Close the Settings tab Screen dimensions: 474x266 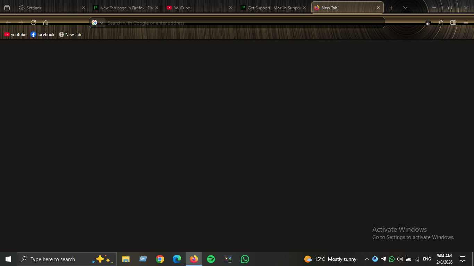coord(83,8)
